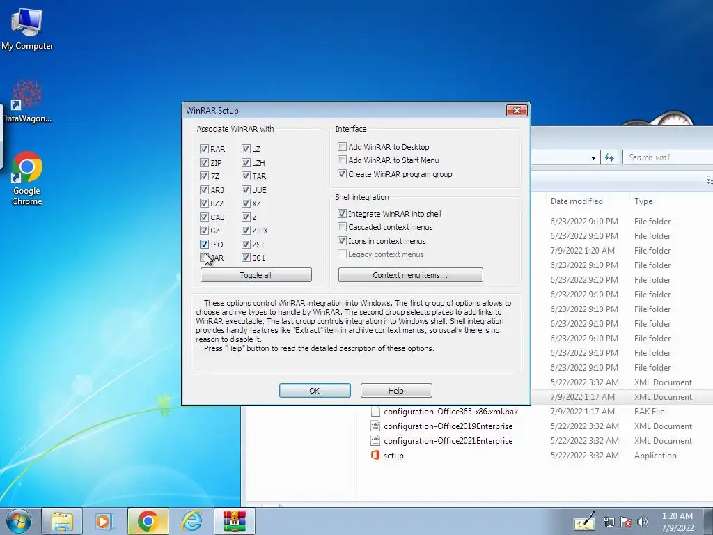Viewport: 713px width, 535px height.
Task: Toggle the 7Z file association
Action: tap(204, 176)
